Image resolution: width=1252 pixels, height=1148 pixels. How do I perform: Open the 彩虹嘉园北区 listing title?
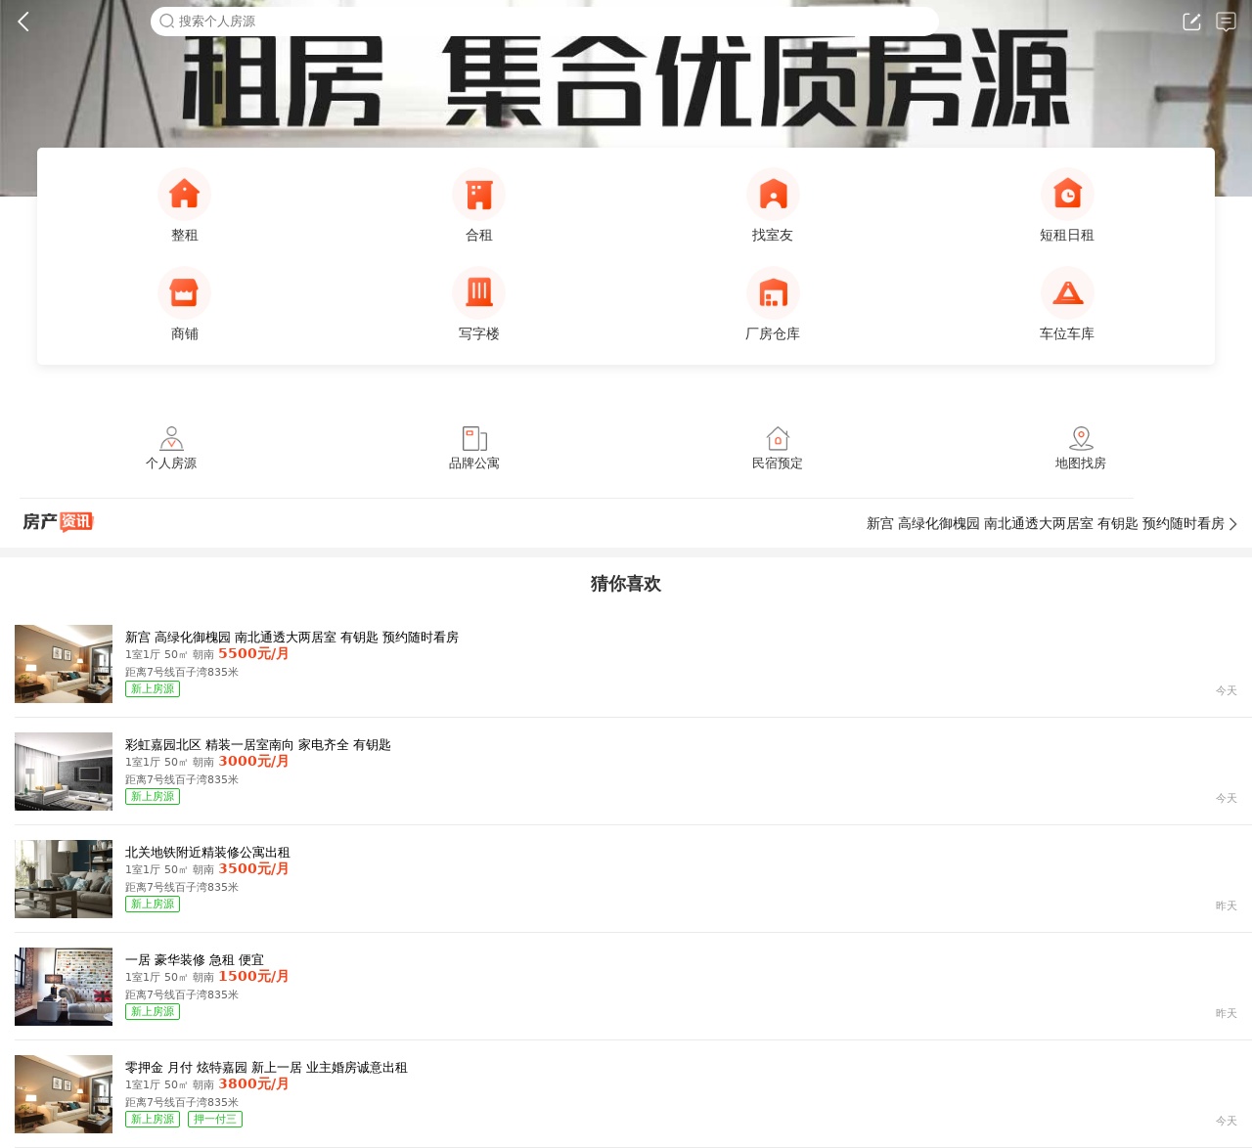click(257, 745)
